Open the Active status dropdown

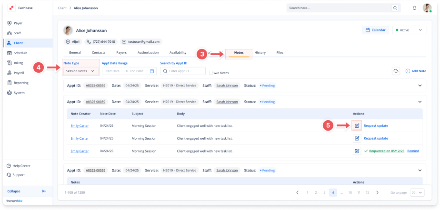pyautogui.click(x=409, y=30)
